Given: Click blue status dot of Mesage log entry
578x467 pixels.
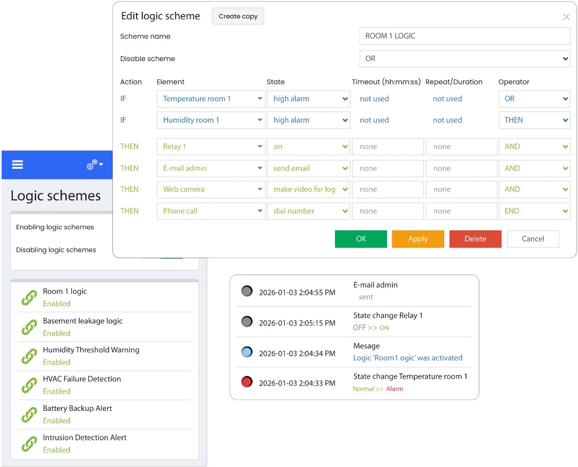Looking at the screenshot, I should tap(247, 352).
